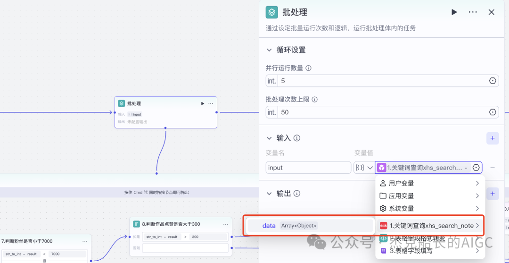Screen dimensions: 509x263
Task: Add a new output variable
Action: click(x=493, y=194)
